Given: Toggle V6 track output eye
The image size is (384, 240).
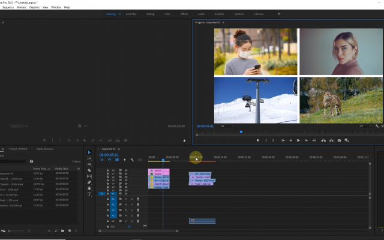Looking at the screenshot, I should click(126, 177).
